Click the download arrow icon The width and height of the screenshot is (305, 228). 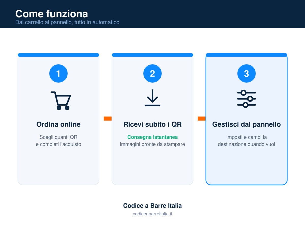click(x=152, y=98)
